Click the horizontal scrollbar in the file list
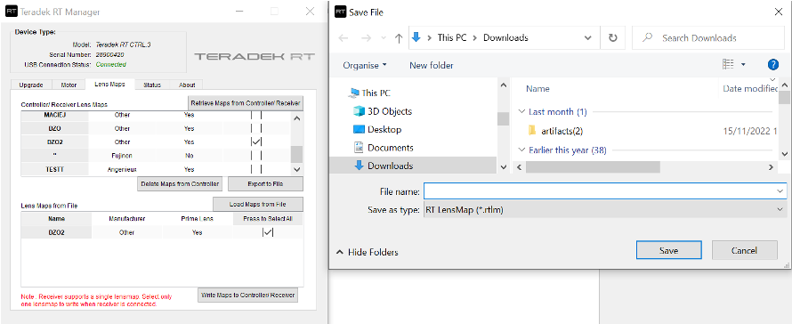This screenshot has height=324, width=792. 593,166
